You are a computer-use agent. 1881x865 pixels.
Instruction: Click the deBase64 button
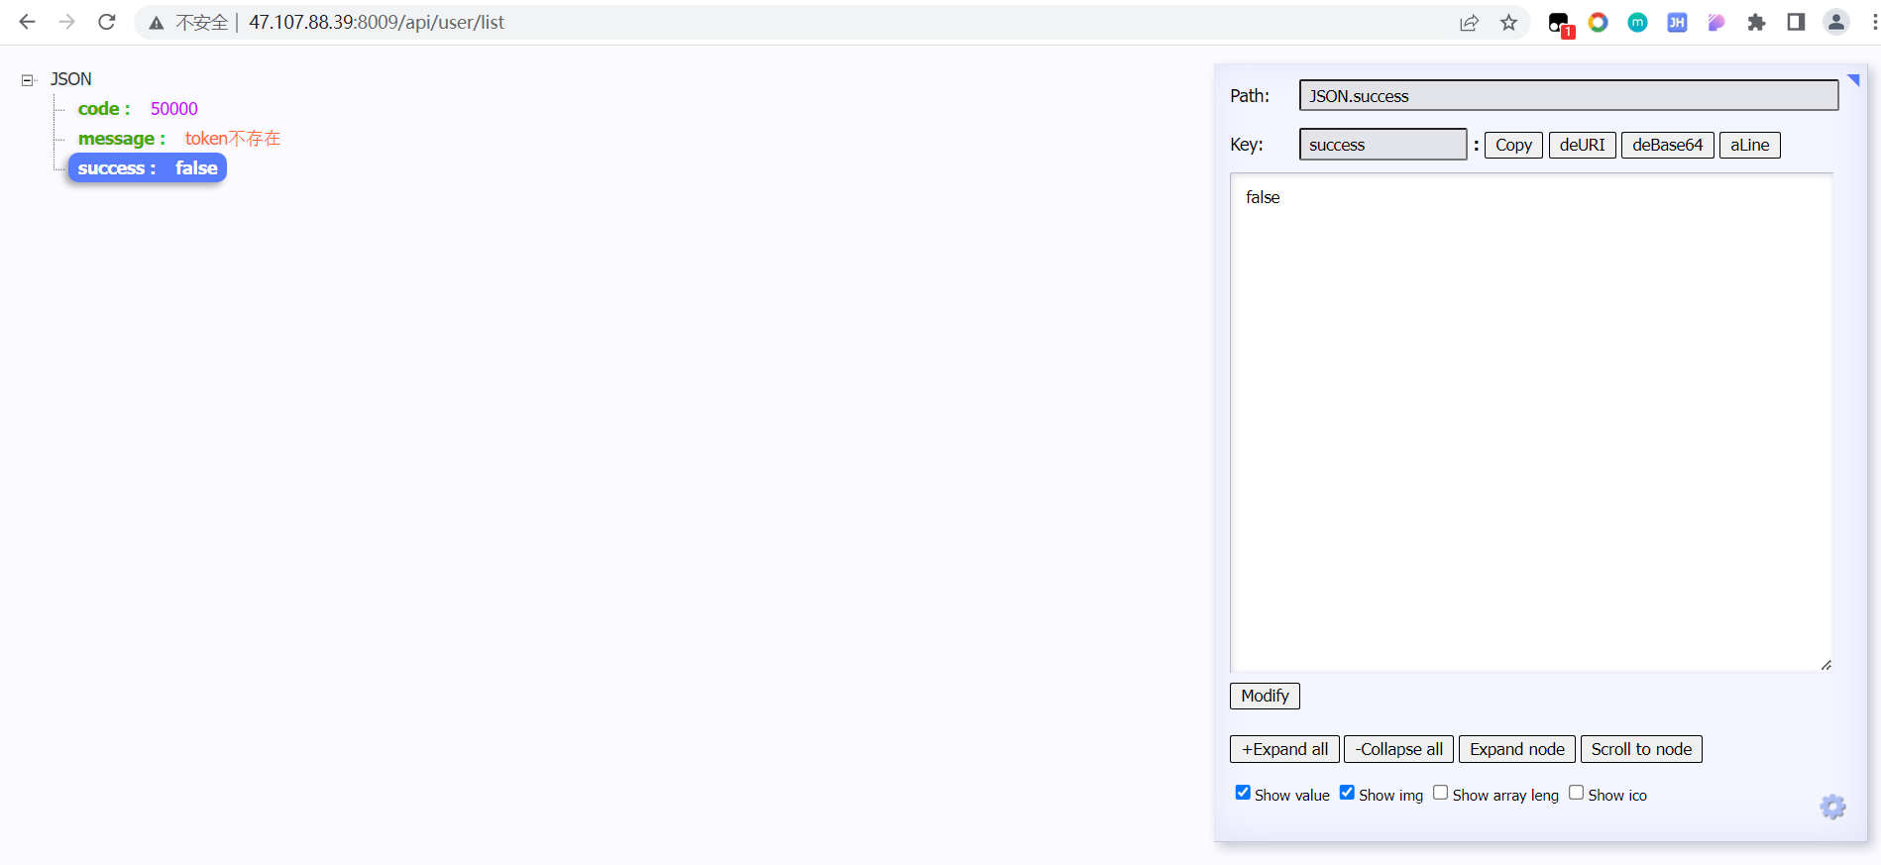coord(1667,145)
